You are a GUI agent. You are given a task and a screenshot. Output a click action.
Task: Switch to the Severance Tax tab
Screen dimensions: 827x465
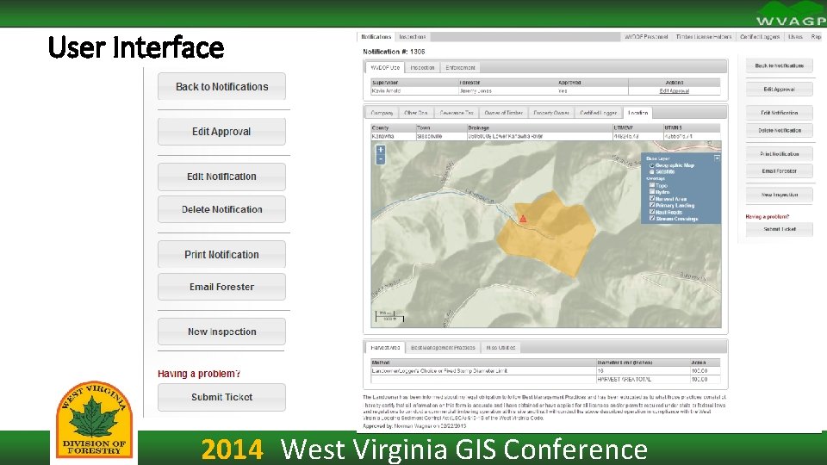click(x=457, y=113)
